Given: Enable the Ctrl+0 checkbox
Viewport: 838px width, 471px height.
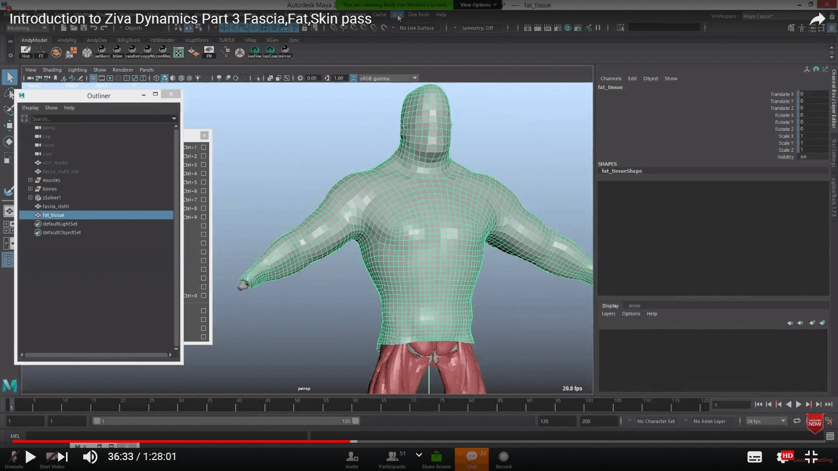Looking at the screenshot, I should (204, 296).
